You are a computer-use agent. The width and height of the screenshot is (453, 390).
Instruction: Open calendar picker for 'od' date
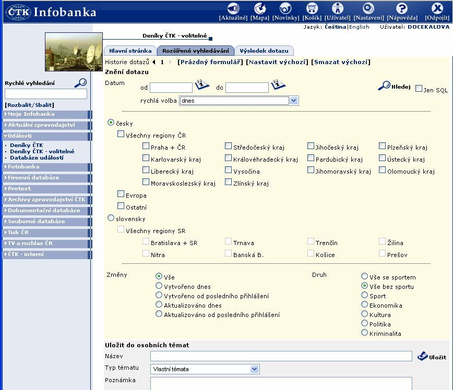pyautogui.click(x=202, y=85)
